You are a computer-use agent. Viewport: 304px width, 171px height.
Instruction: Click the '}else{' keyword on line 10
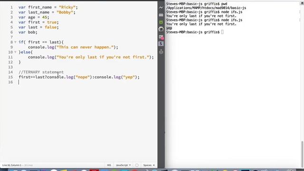pyautogui.click(x=26, y=52)
